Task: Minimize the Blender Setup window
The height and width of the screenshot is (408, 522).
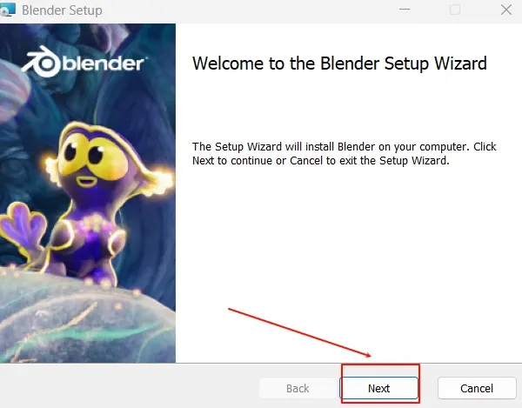Action: 405,10
